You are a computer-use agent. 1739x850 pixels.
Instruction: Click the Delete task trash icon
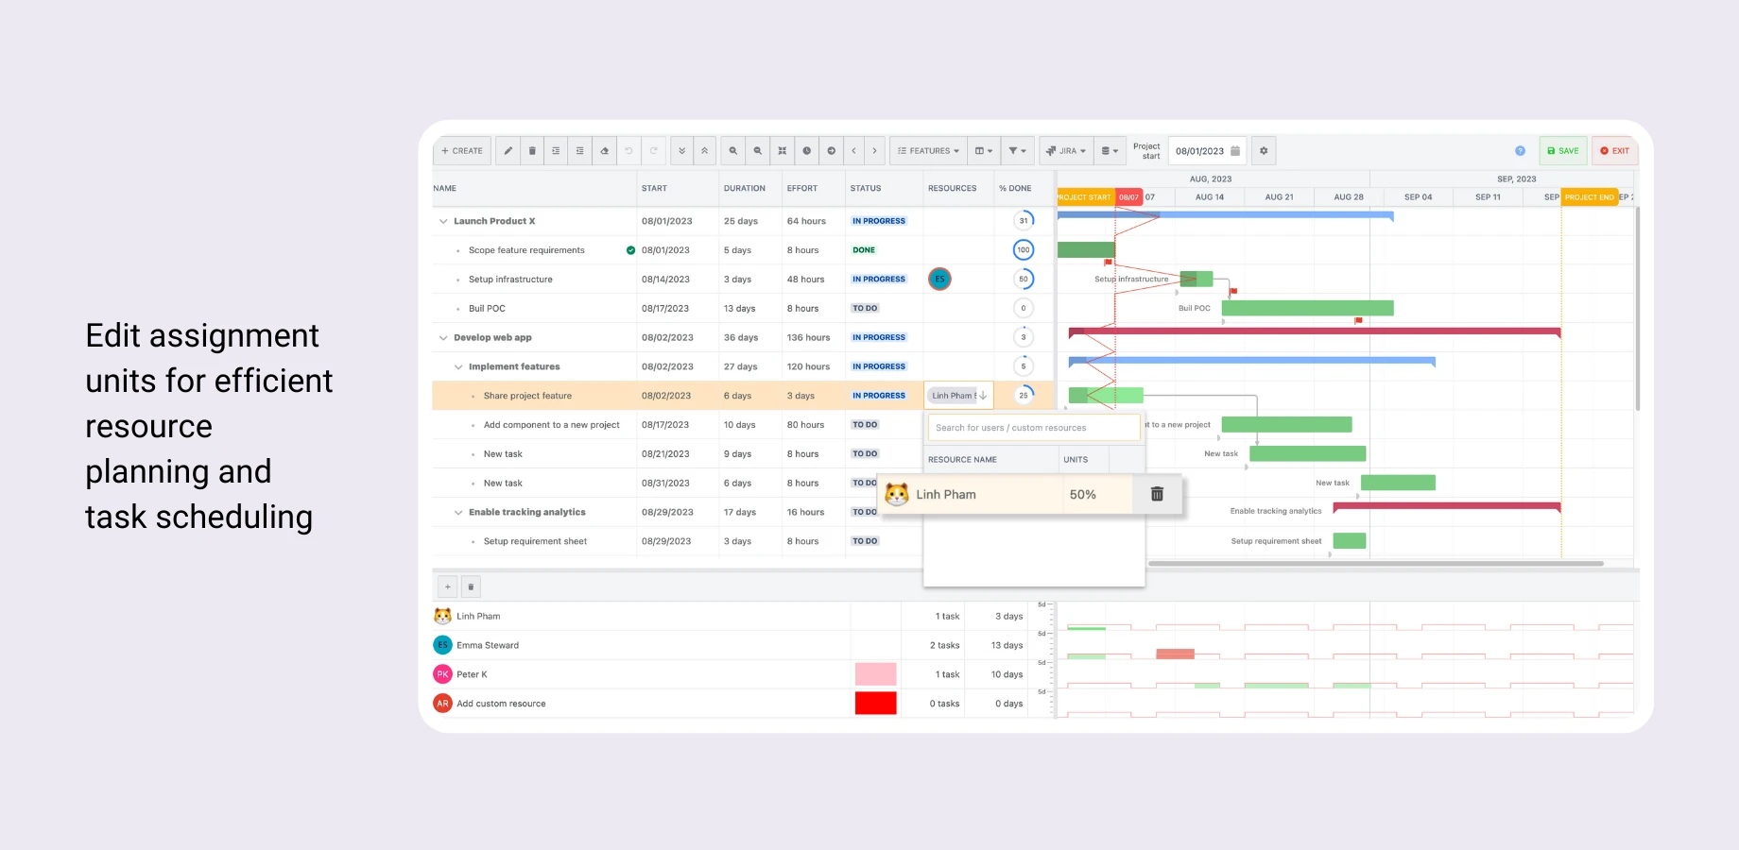pos(532,150)
